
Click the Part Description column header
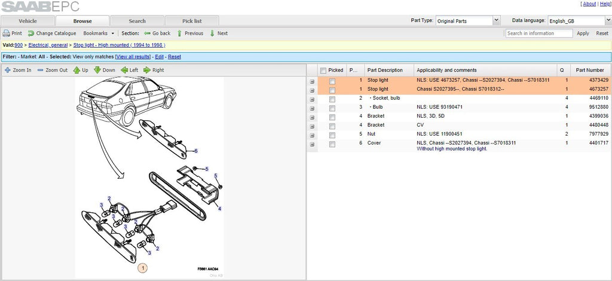[389, 71]
